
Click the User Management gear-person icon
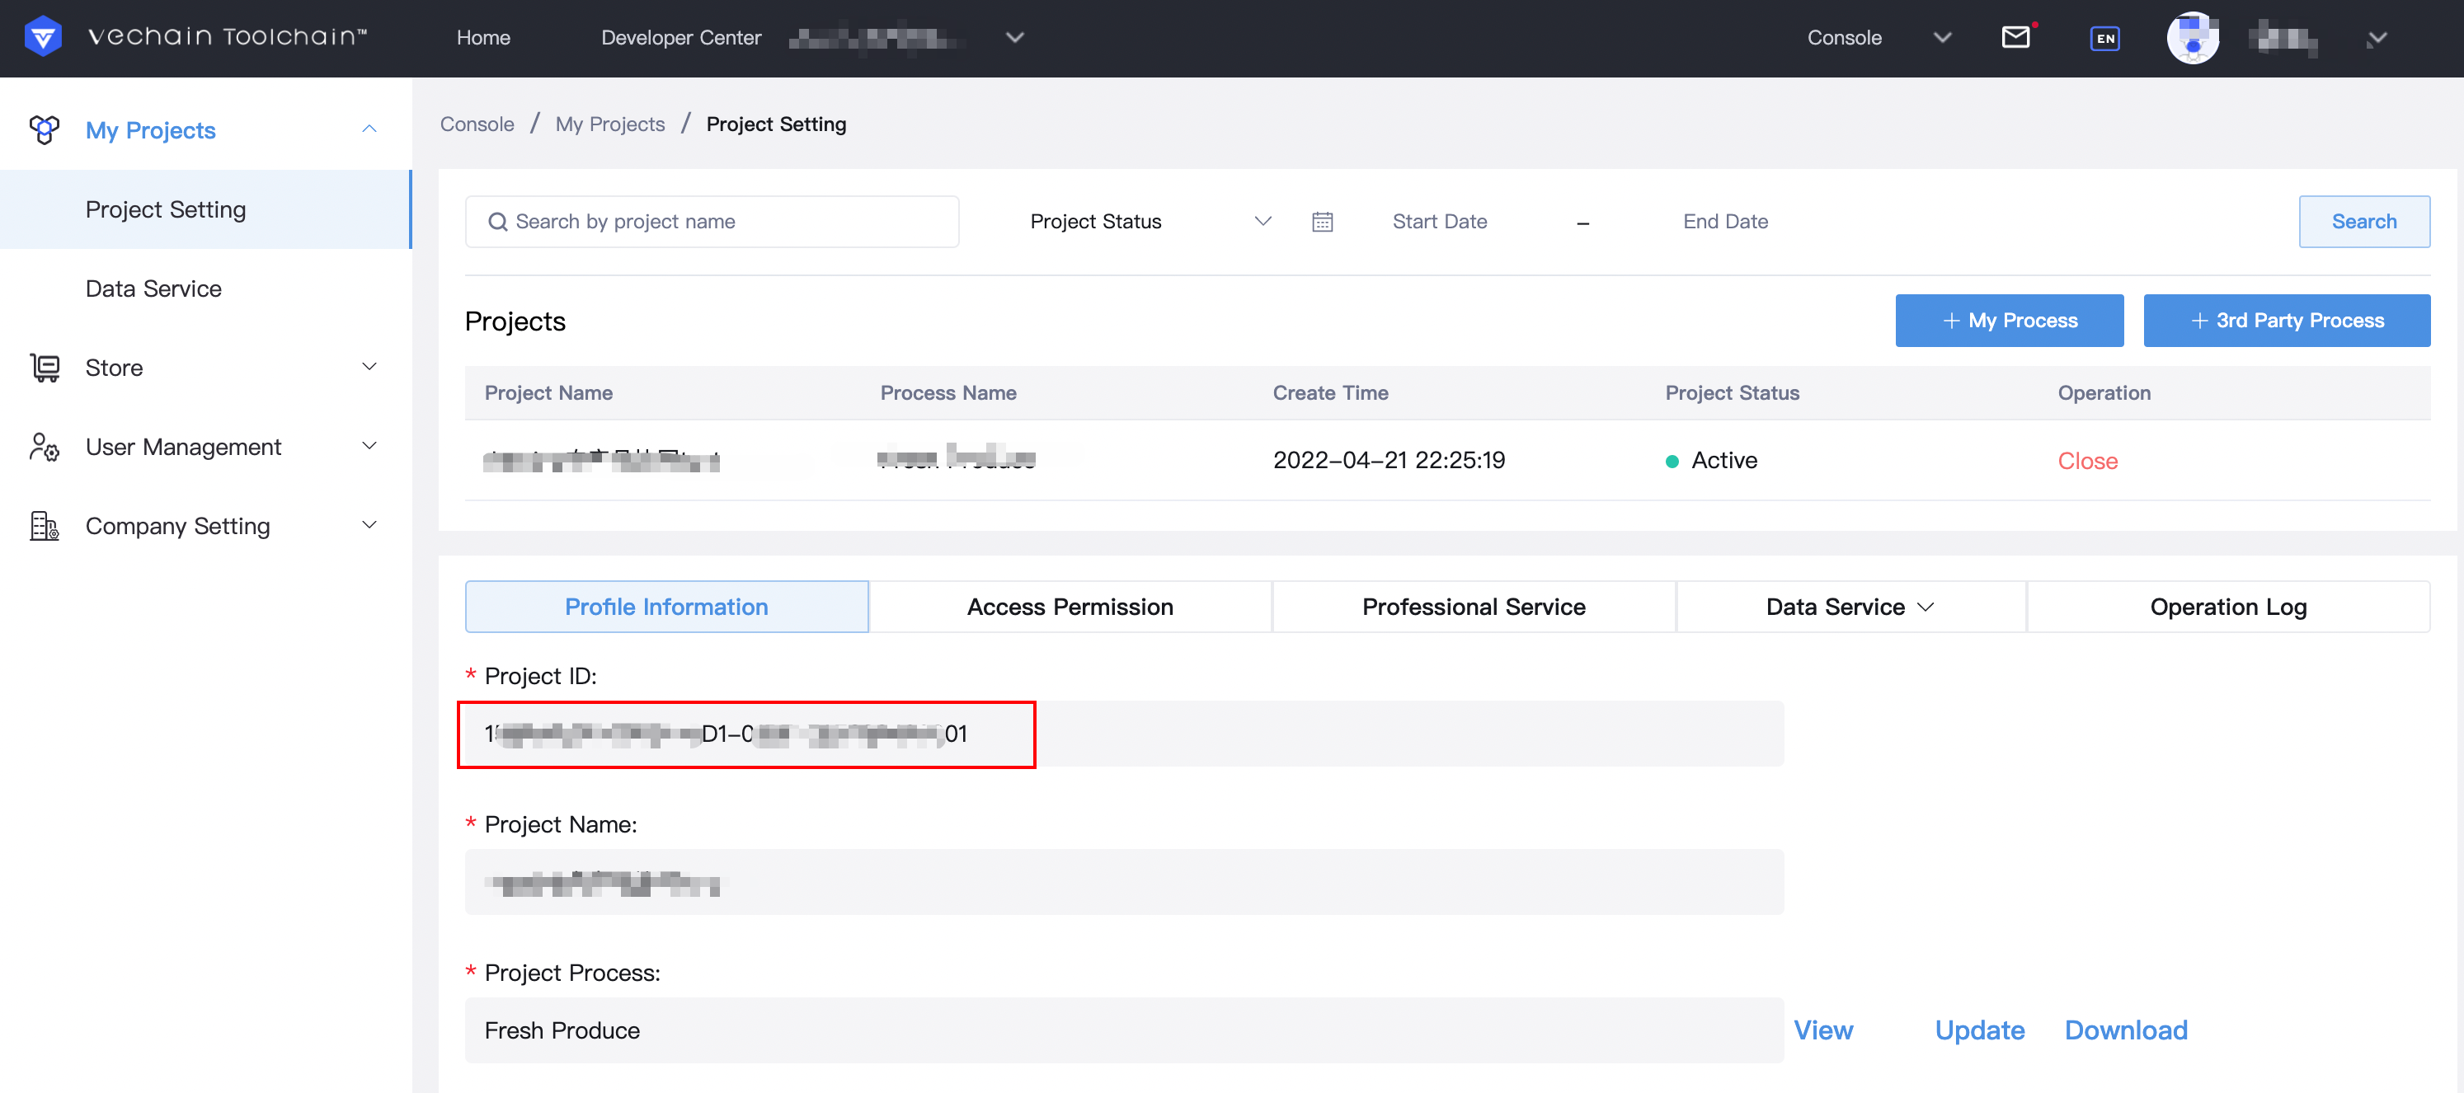point(44,447)
